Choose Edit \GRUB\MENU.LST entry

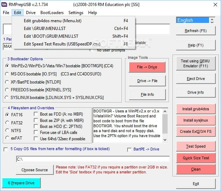(74, 29)
